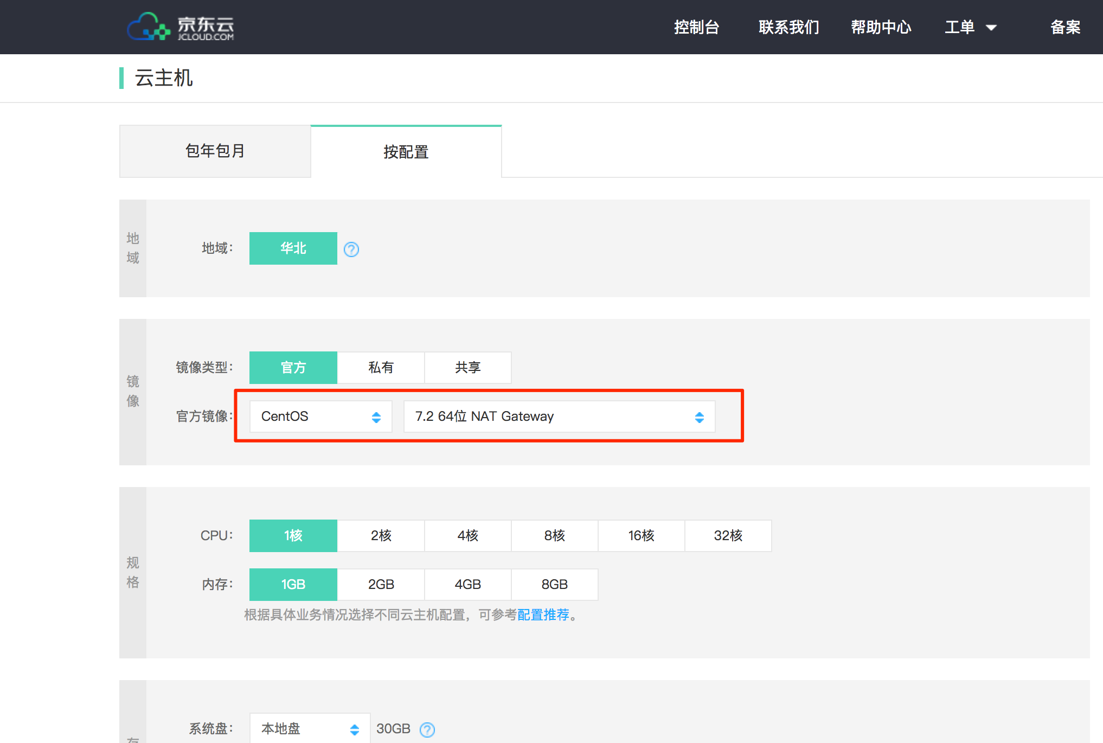Switch to the 包年包月 billing tab
This screenshot has height=743, width=1103.
click(x=215, y=151)
